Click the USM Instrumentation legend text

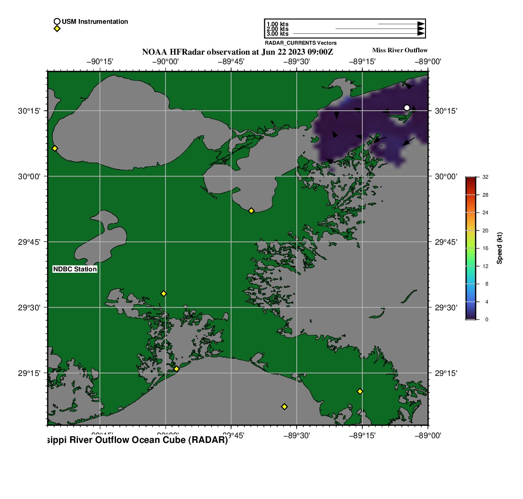tap(95, 21)
